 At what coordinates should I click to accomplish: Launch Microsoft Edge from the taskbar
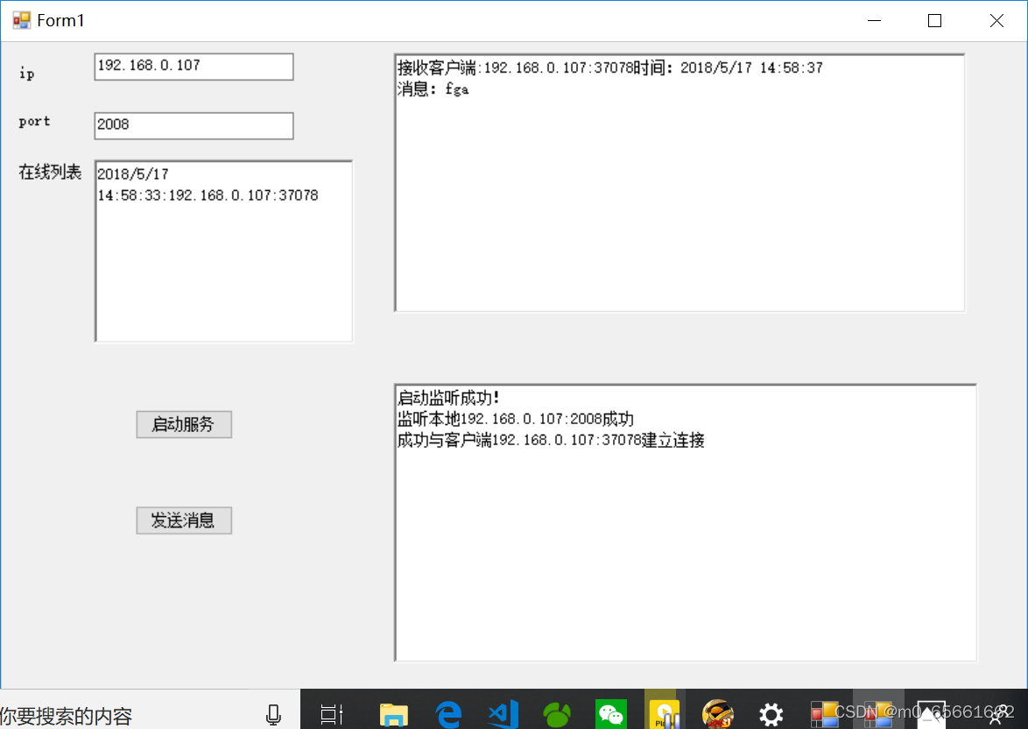tap(449, 715)
